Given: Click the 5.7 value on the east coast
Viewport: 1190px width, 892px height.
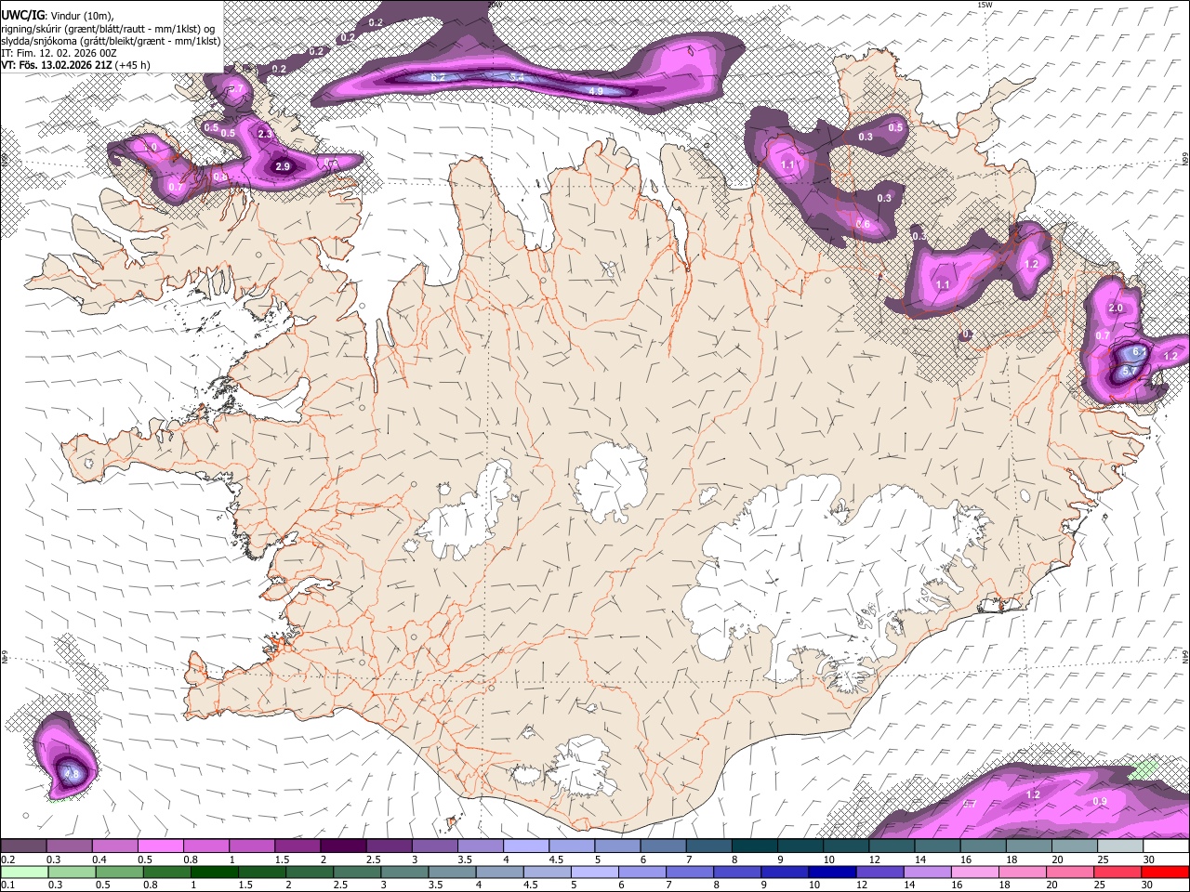Looking at the screenshot, I should (1129, 371).
